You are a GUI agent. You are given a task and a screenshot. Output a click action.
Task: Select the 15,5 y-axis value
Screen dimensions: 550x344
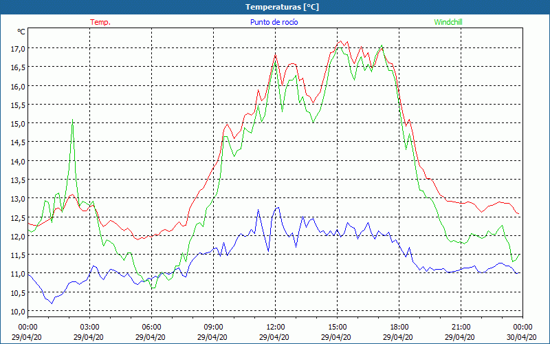(x=18, y=105)
